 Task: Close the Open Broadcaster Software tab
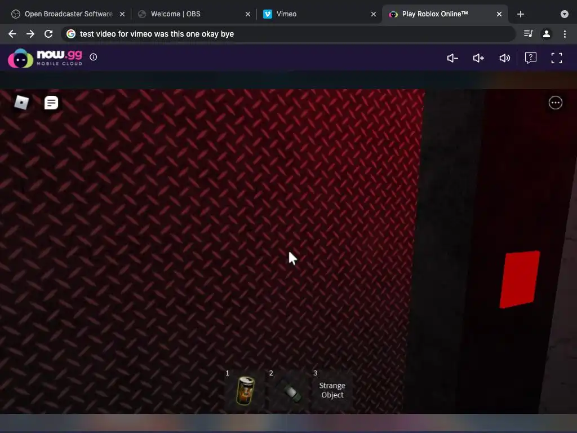[x=122, y=14]
